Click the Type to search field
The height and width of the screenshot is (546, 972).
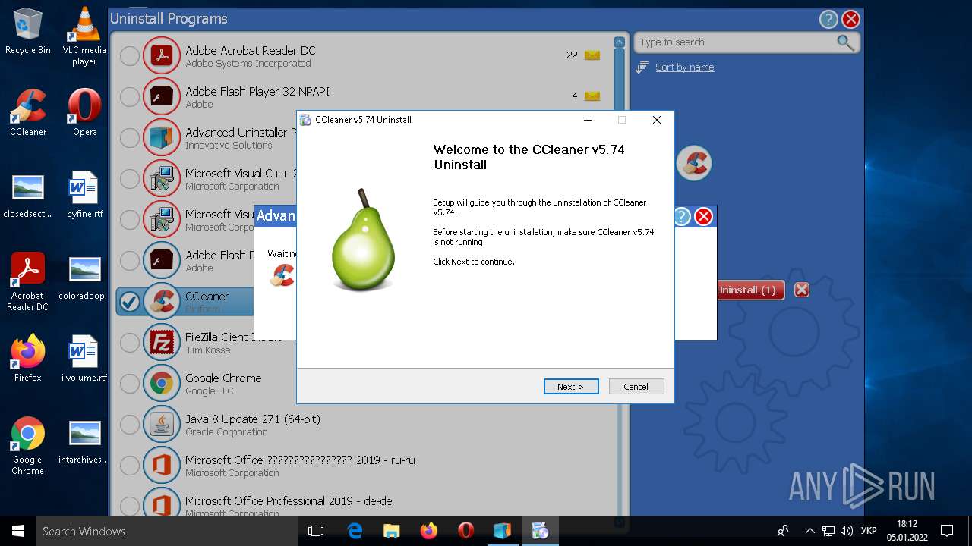[x=737, y=42]
